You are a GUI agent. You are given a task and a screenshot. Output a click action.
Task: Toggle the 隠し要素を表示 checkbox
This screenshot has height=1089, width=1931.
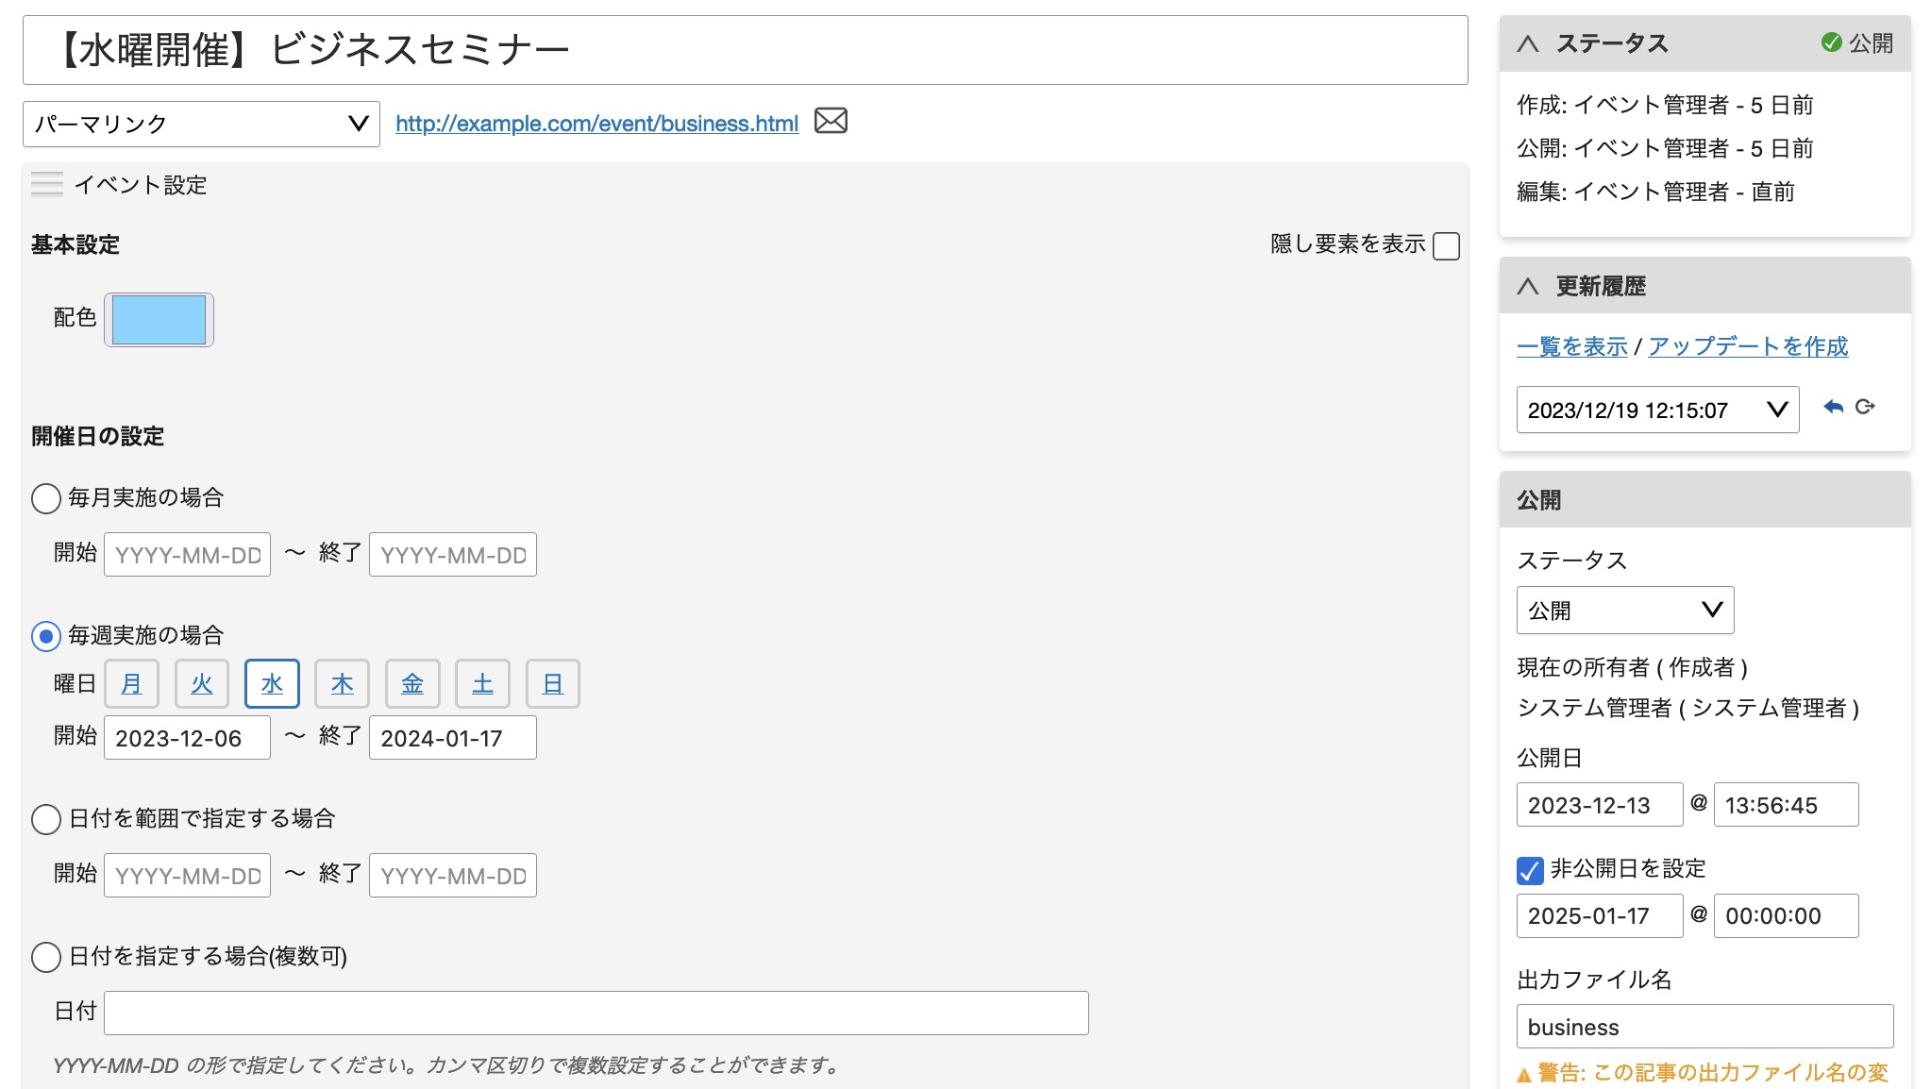(1446, 245)
